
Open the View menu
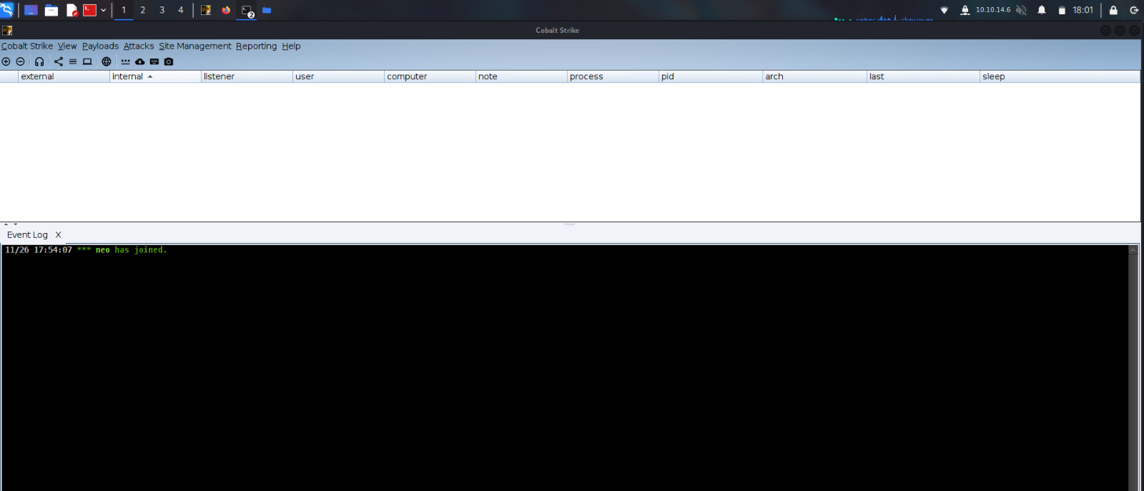point(67,46)
